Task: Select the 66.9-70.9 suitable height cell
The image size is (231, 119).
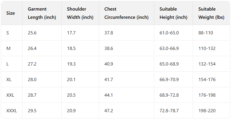Action: [x=169, y=80]
